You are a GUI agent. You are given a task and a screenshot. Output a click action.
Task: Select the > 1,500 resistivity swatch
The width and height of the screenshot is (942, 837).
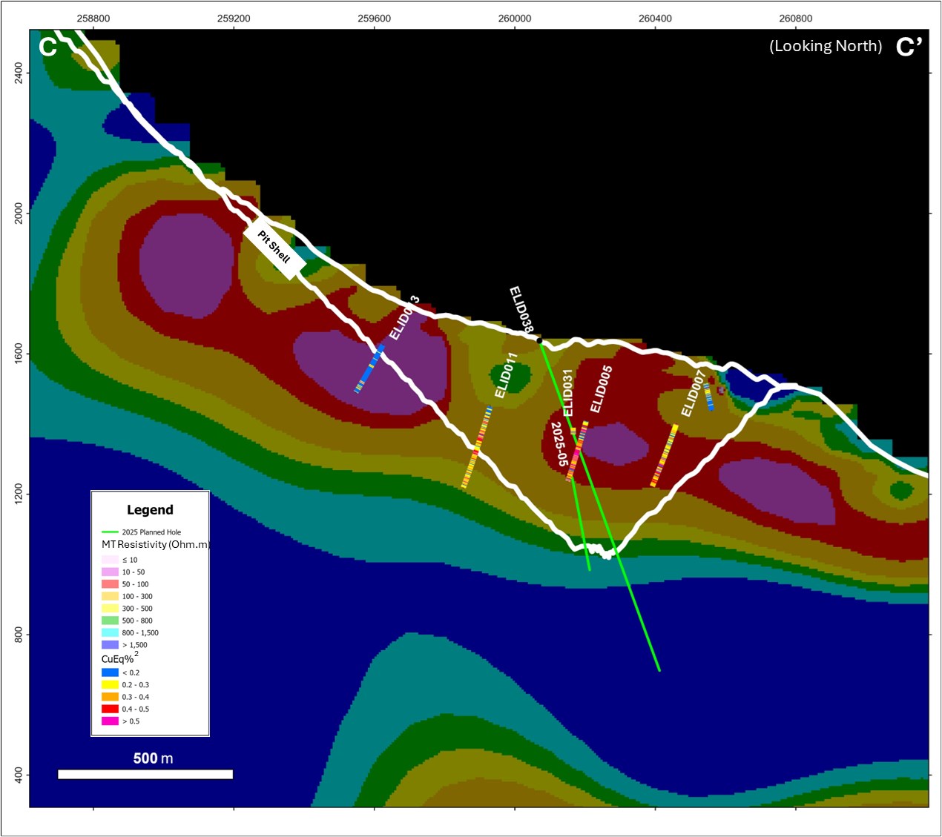tap(110, 645)
